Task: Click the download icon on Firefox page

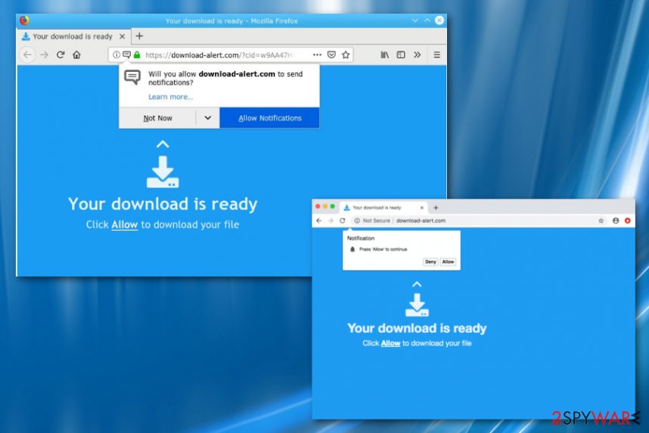Action: tap(163, 172)
